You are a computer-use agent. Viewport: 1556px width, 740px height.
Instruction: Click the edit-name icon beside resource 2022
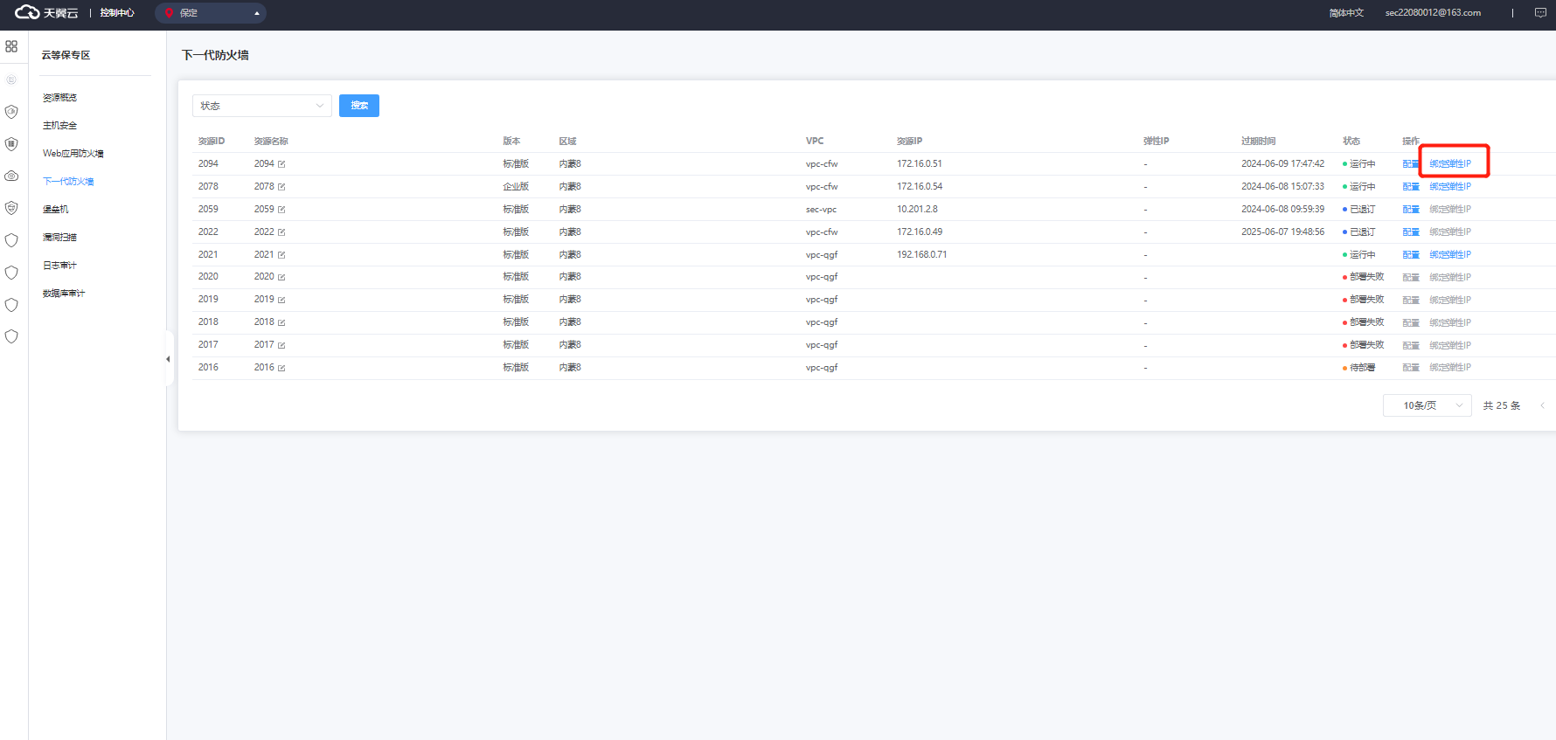281,232
